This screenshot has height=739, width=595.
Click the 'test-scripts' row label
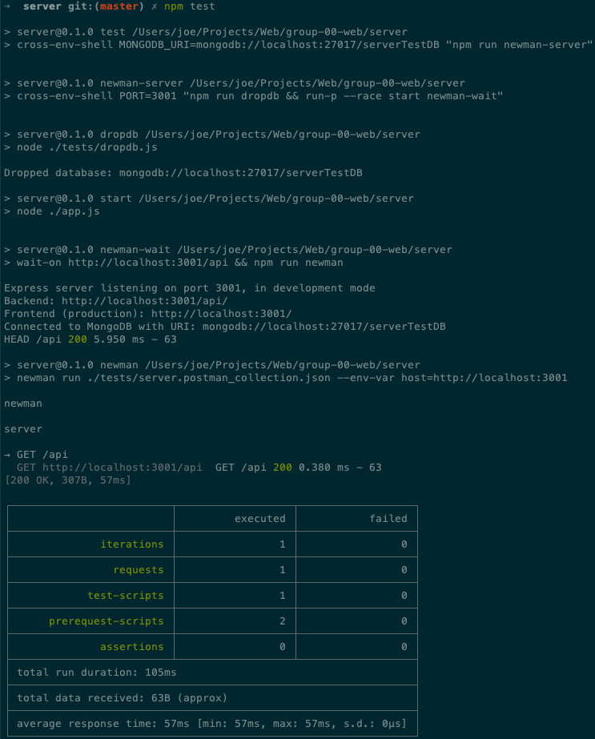(126, 596)
